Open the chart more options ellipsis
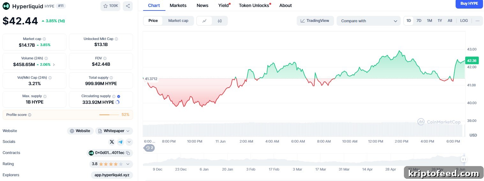This screenshot has height=181, width=484. 477,21
